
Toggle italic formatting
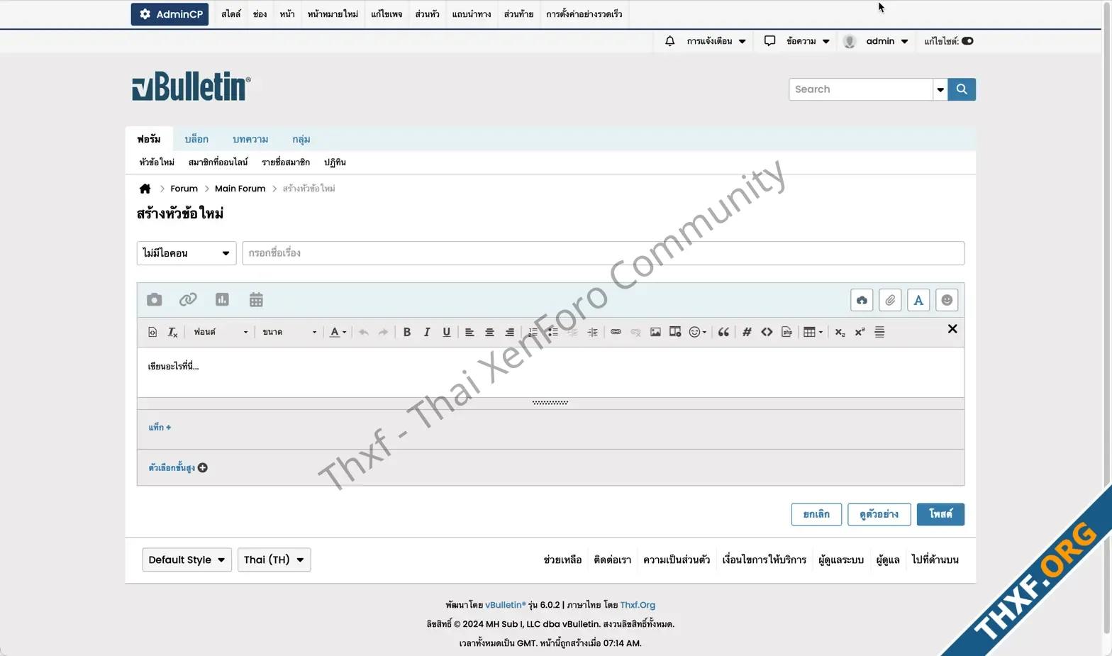(427, 332)
